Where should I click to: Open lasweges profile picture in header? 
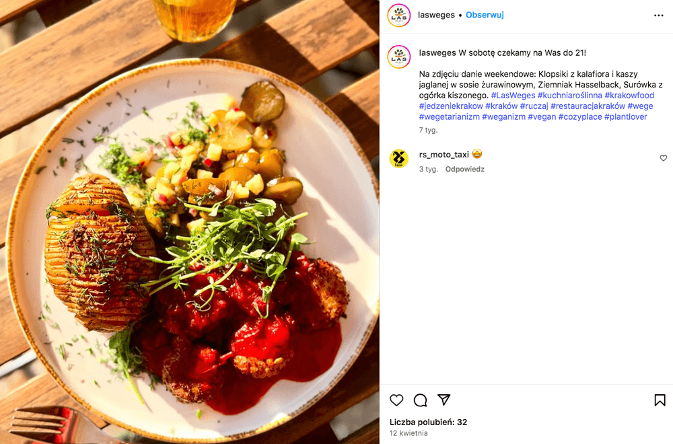[398, 15]
